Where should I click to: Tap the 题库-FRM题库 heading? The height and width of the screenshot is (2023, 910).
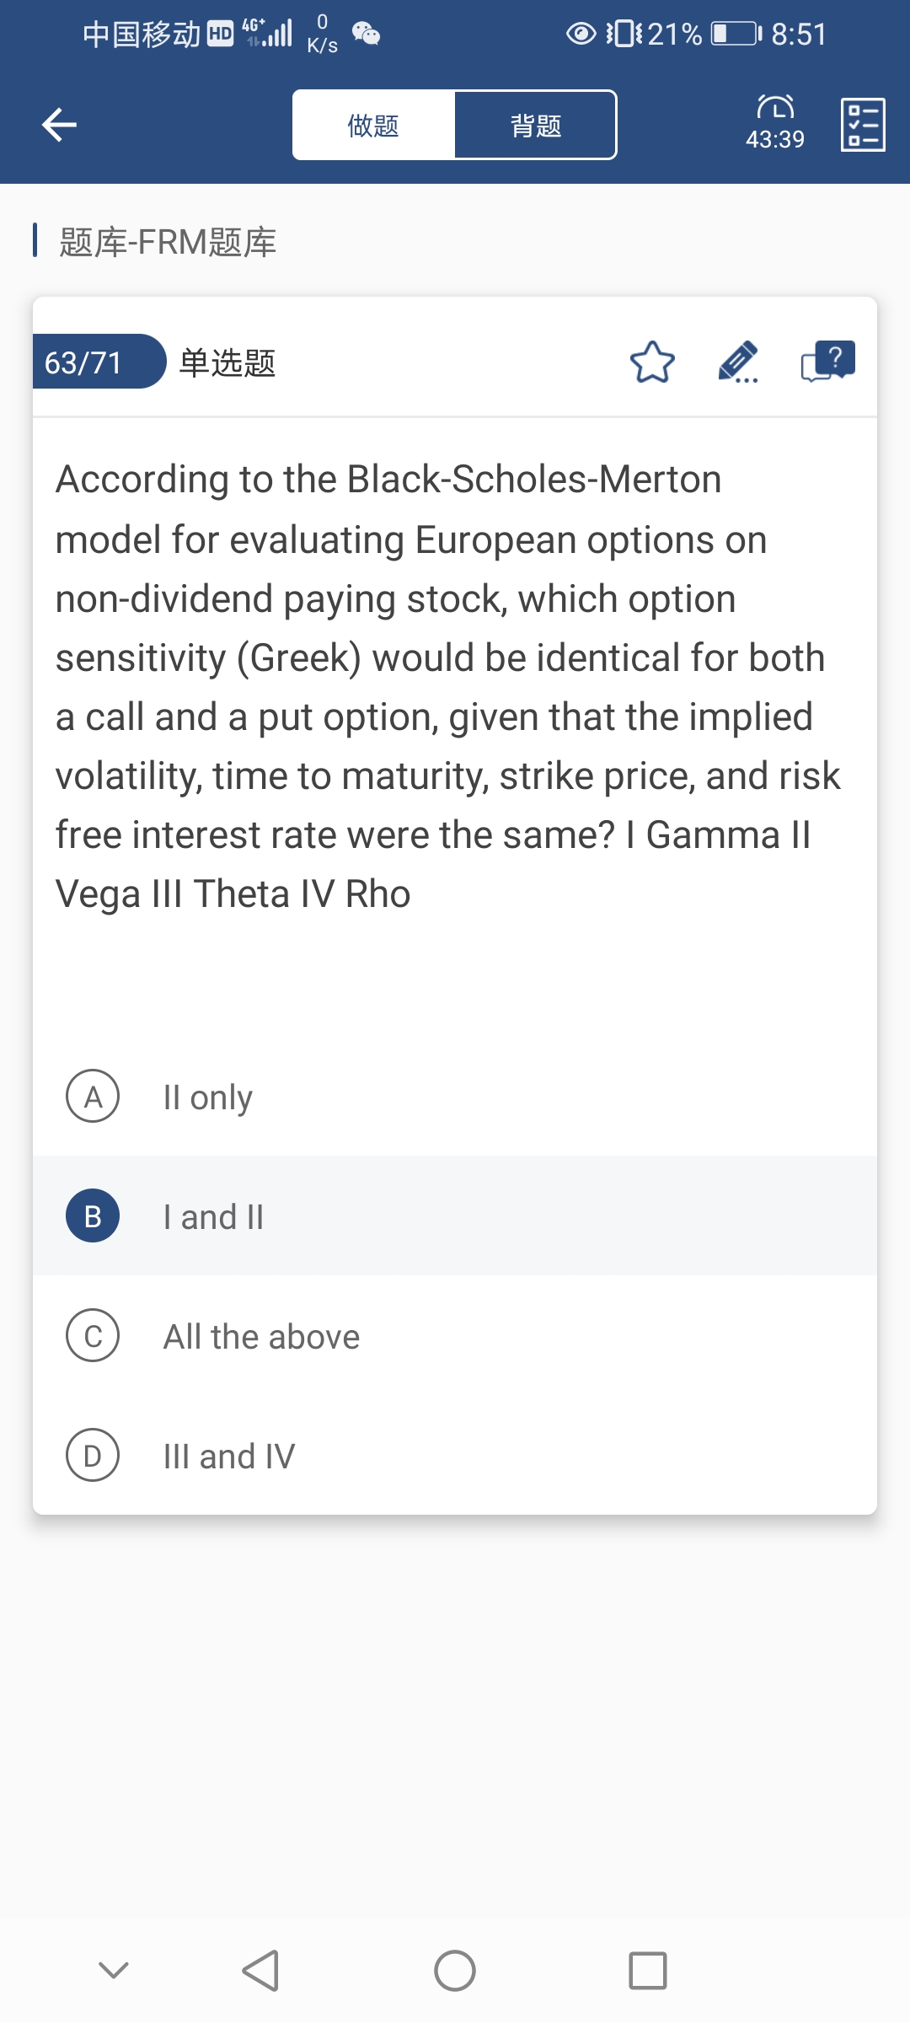pos(168,242)
